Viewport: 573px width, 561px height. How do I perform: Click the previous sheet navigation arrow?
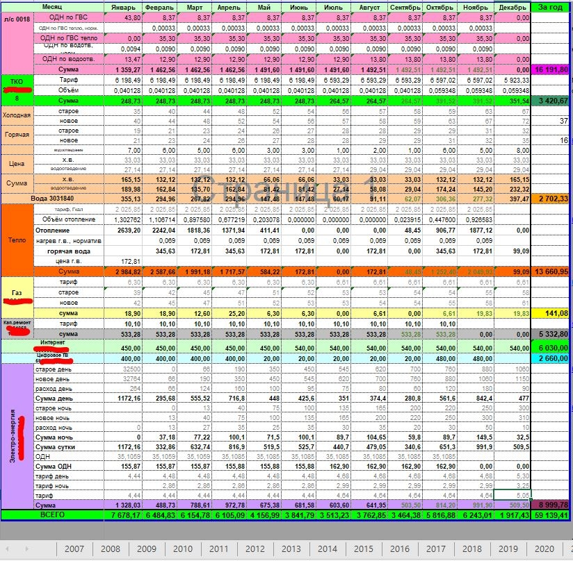click(x=8, y=549)
